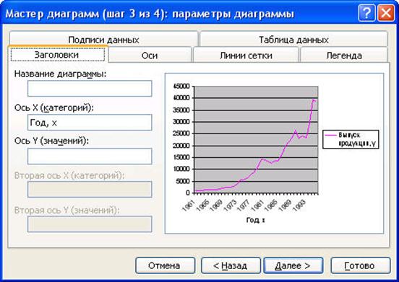The height and width of the screenshot is (282, 399).
Task: Click the Ось X (категорий) label
Action: [x=54, y=107]
